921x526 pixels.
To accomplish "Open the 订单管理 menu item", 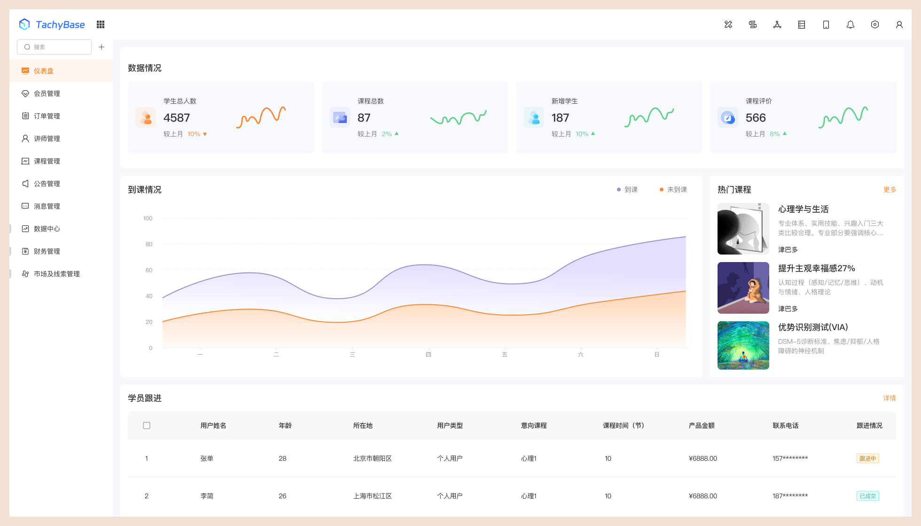I will (61, 116).
